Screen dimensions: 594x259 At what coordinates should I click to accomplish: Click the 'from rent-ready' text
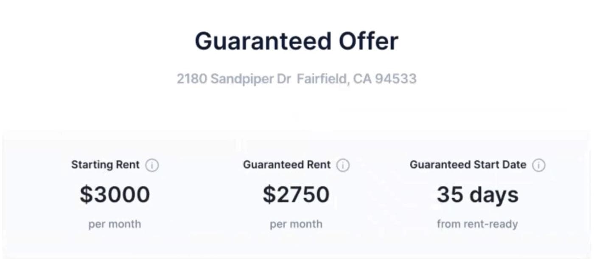pyautogui.click(x=477, y=223)
